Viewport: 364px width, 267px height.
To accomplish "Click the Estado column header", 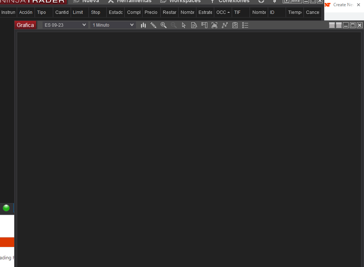I will (116, 12).
